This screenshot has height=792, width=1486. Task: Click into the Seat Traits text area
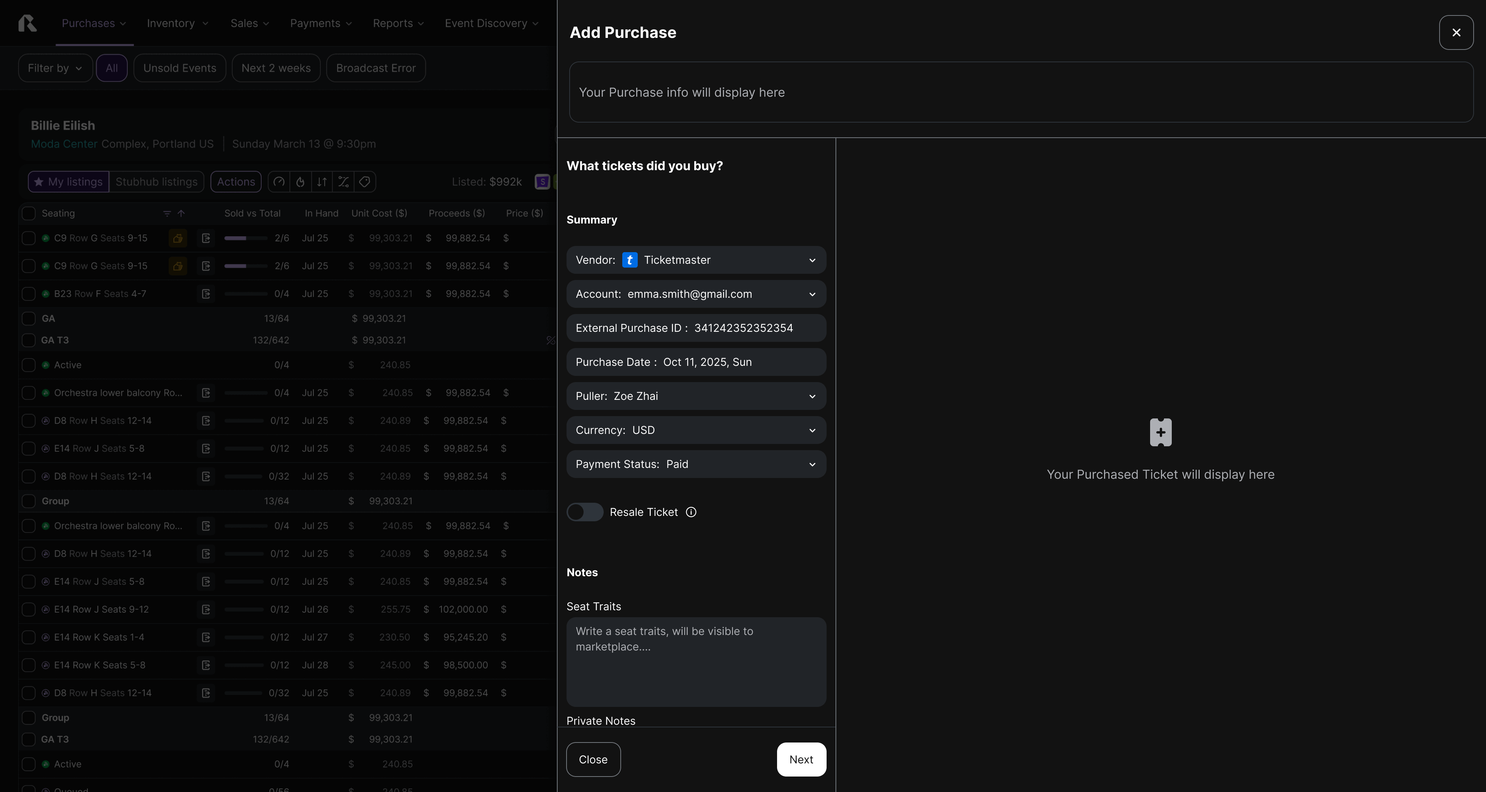[696, 662]
